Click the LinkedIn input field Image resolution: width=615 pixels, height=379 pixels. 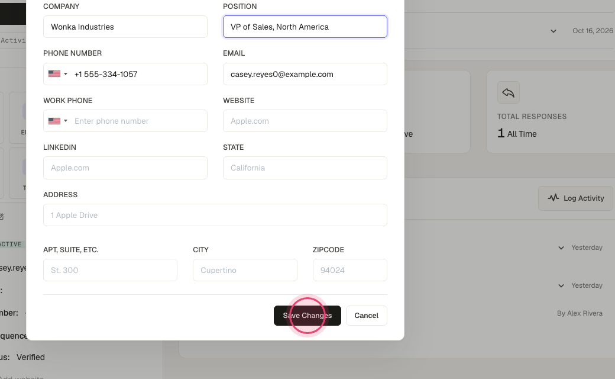(x=125, y=168)
